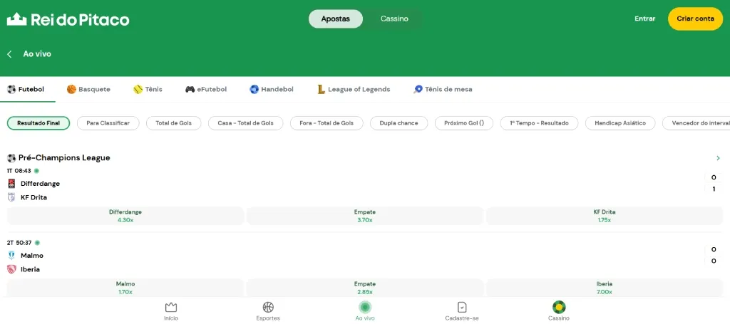Click the Criar conta button
730x324 pixels.
695,19
